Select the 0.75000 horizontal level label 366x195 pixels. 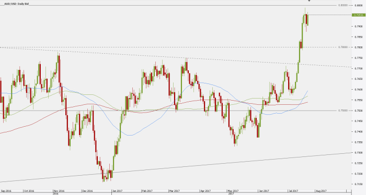(x=342, y=111)
